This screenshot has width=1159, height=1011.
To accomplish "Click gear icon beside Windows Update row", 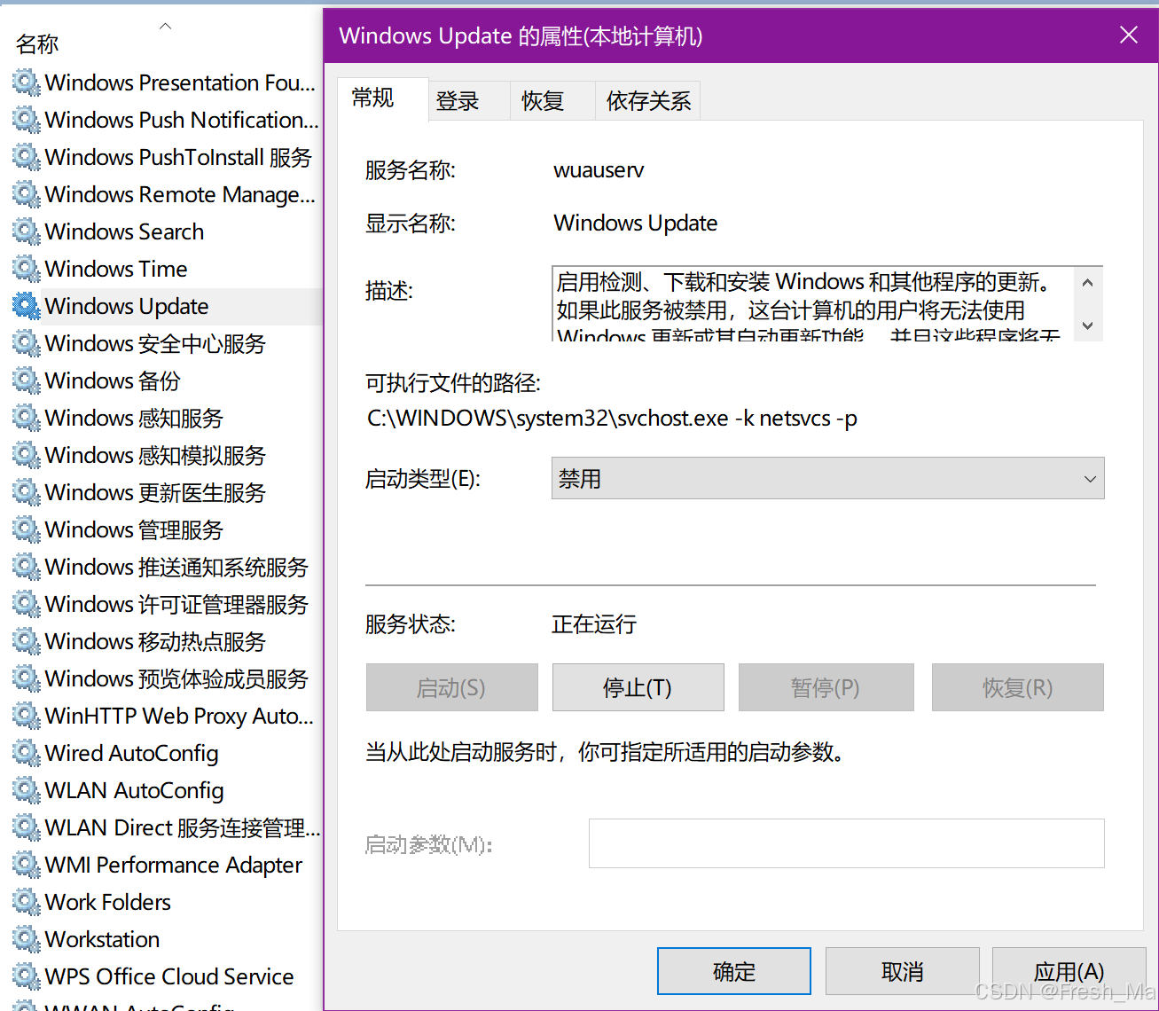I will [x=27, y=307].
